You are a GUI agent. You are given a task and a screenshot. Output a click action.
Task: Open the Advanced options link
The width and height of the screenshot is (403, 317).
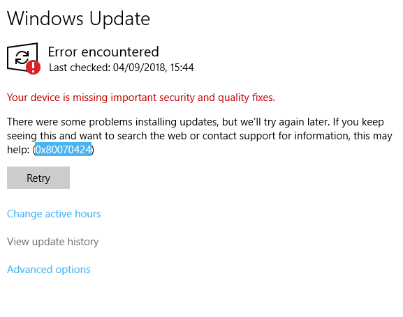[x=49, y=270]
